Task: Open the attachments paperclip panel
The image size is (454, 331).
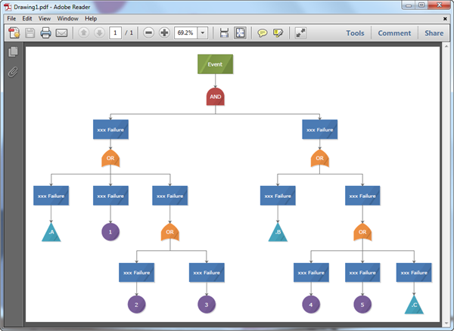Action: pos(13,72)
